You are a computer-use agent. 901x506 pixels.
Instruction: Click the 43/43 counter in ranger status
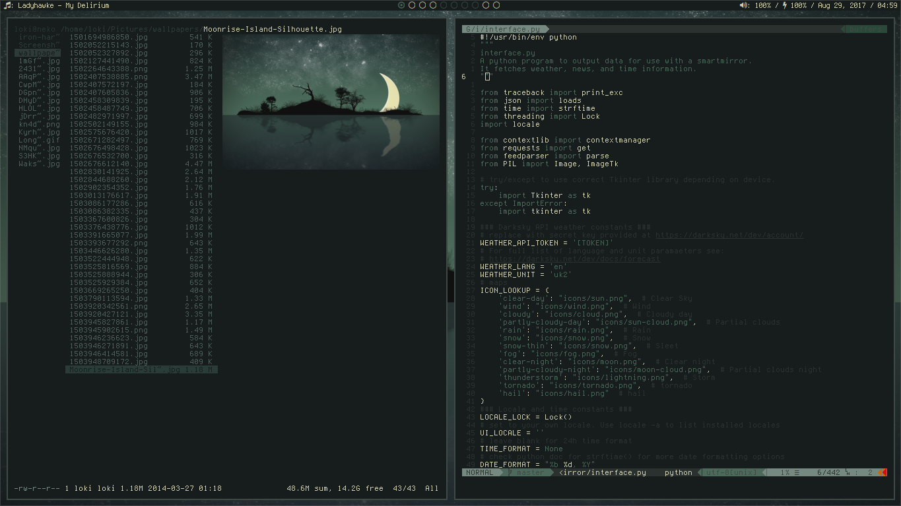pos(404,489)
